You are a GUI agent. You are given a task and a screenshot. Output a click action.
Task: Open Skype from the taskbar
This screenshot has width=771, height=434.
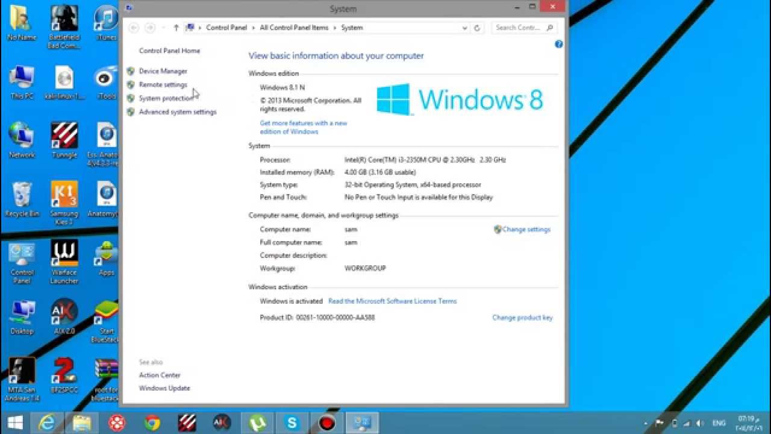[292, 423]
